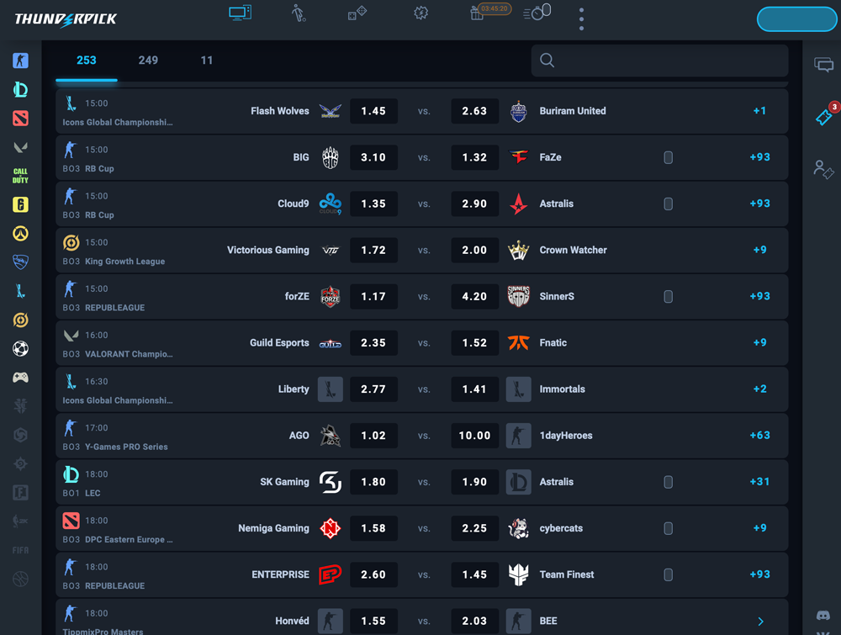
Task: Open the chat panel icon
Action: coord(824,65)
